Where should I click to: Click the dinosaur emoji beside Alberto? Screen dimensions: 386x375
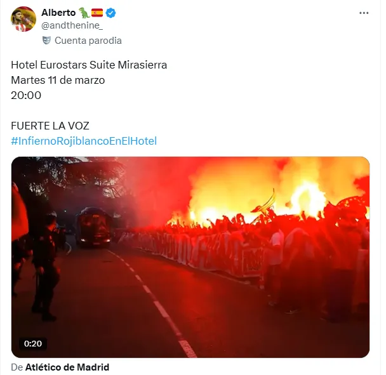tap(84, 13)
